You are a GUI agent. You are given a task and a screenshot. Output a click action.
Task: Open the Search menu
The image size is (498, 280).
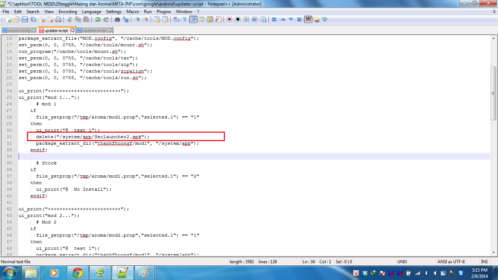coord(33,12)
